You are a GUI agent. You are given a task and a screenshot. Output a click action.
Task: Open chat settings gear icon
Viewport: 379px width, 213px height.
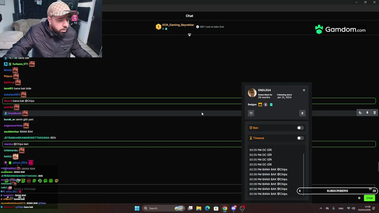point(359,198)
